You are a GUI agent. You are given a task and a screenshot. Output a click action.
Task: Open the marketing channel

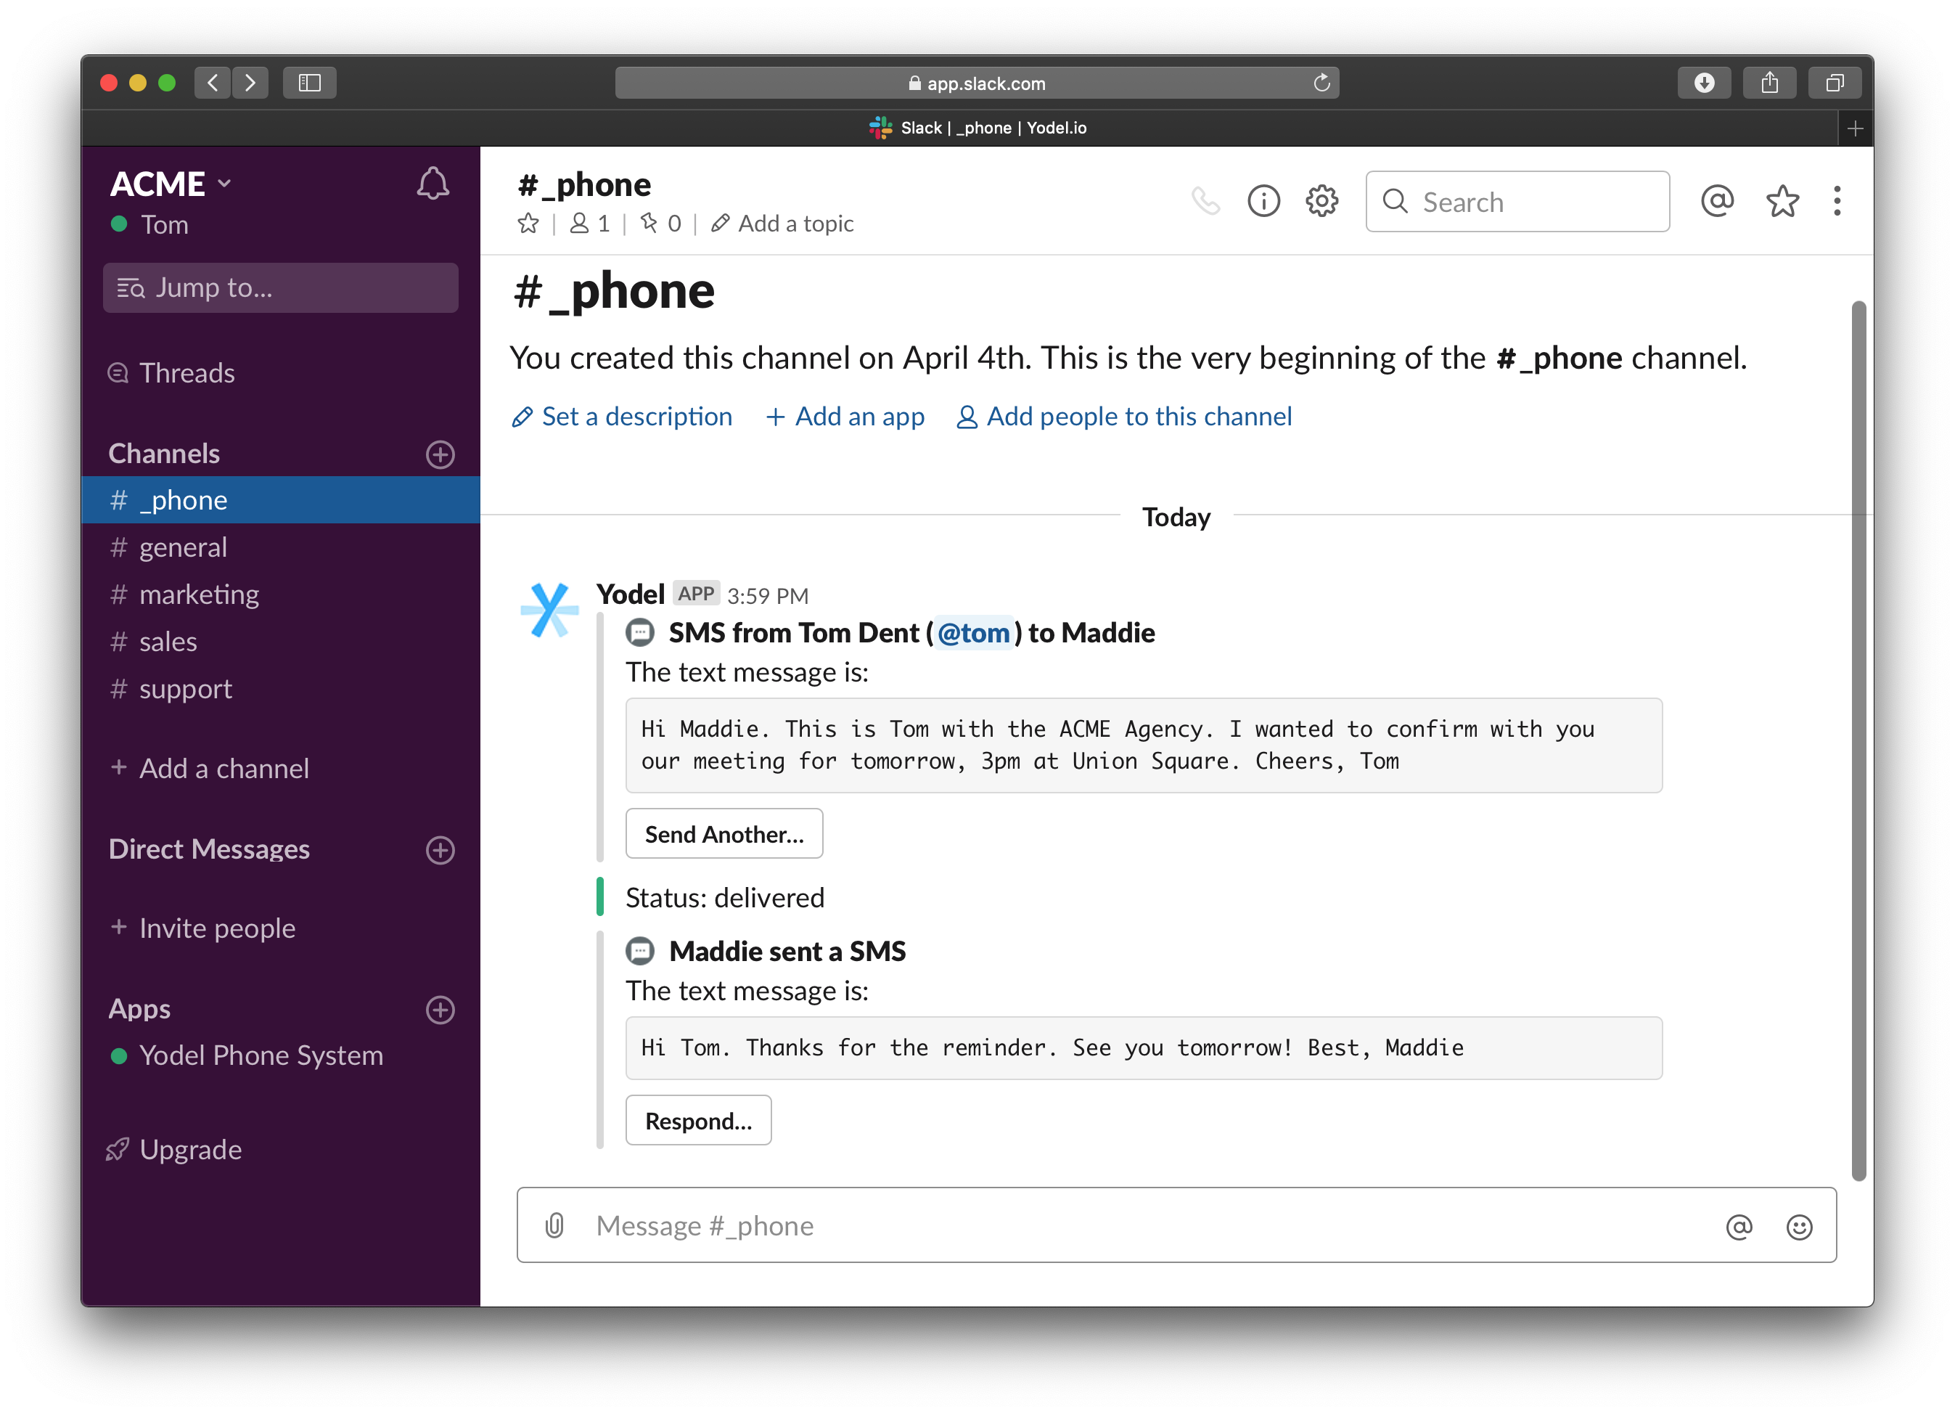coord(198,595)
